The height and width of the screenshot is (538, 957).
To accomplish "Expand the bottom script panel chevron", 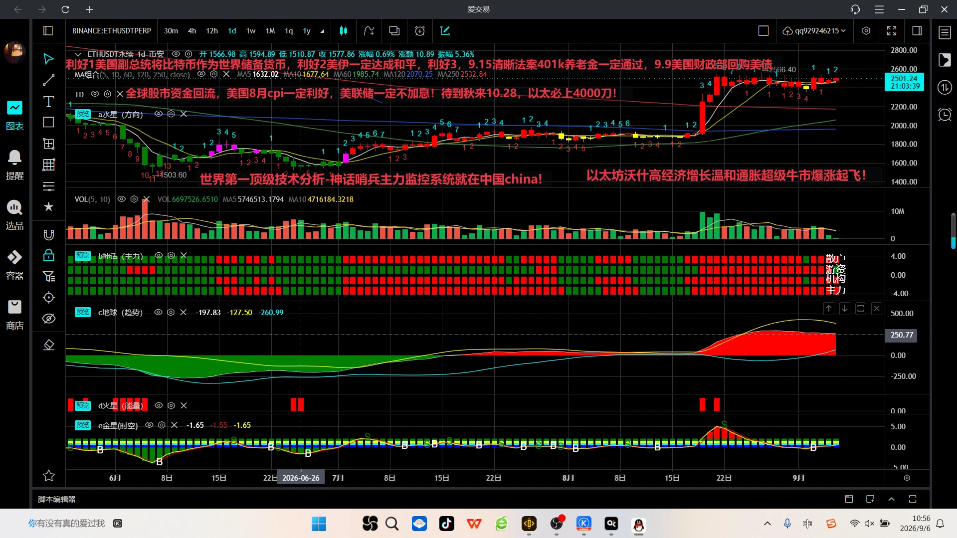I will tap(892, 499).
